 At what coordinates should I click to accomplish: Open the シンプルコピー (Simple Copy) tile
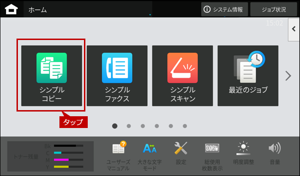pos(52,76)
